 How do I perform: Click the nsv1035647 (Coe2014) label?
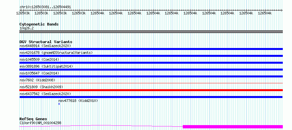(39, 73)
